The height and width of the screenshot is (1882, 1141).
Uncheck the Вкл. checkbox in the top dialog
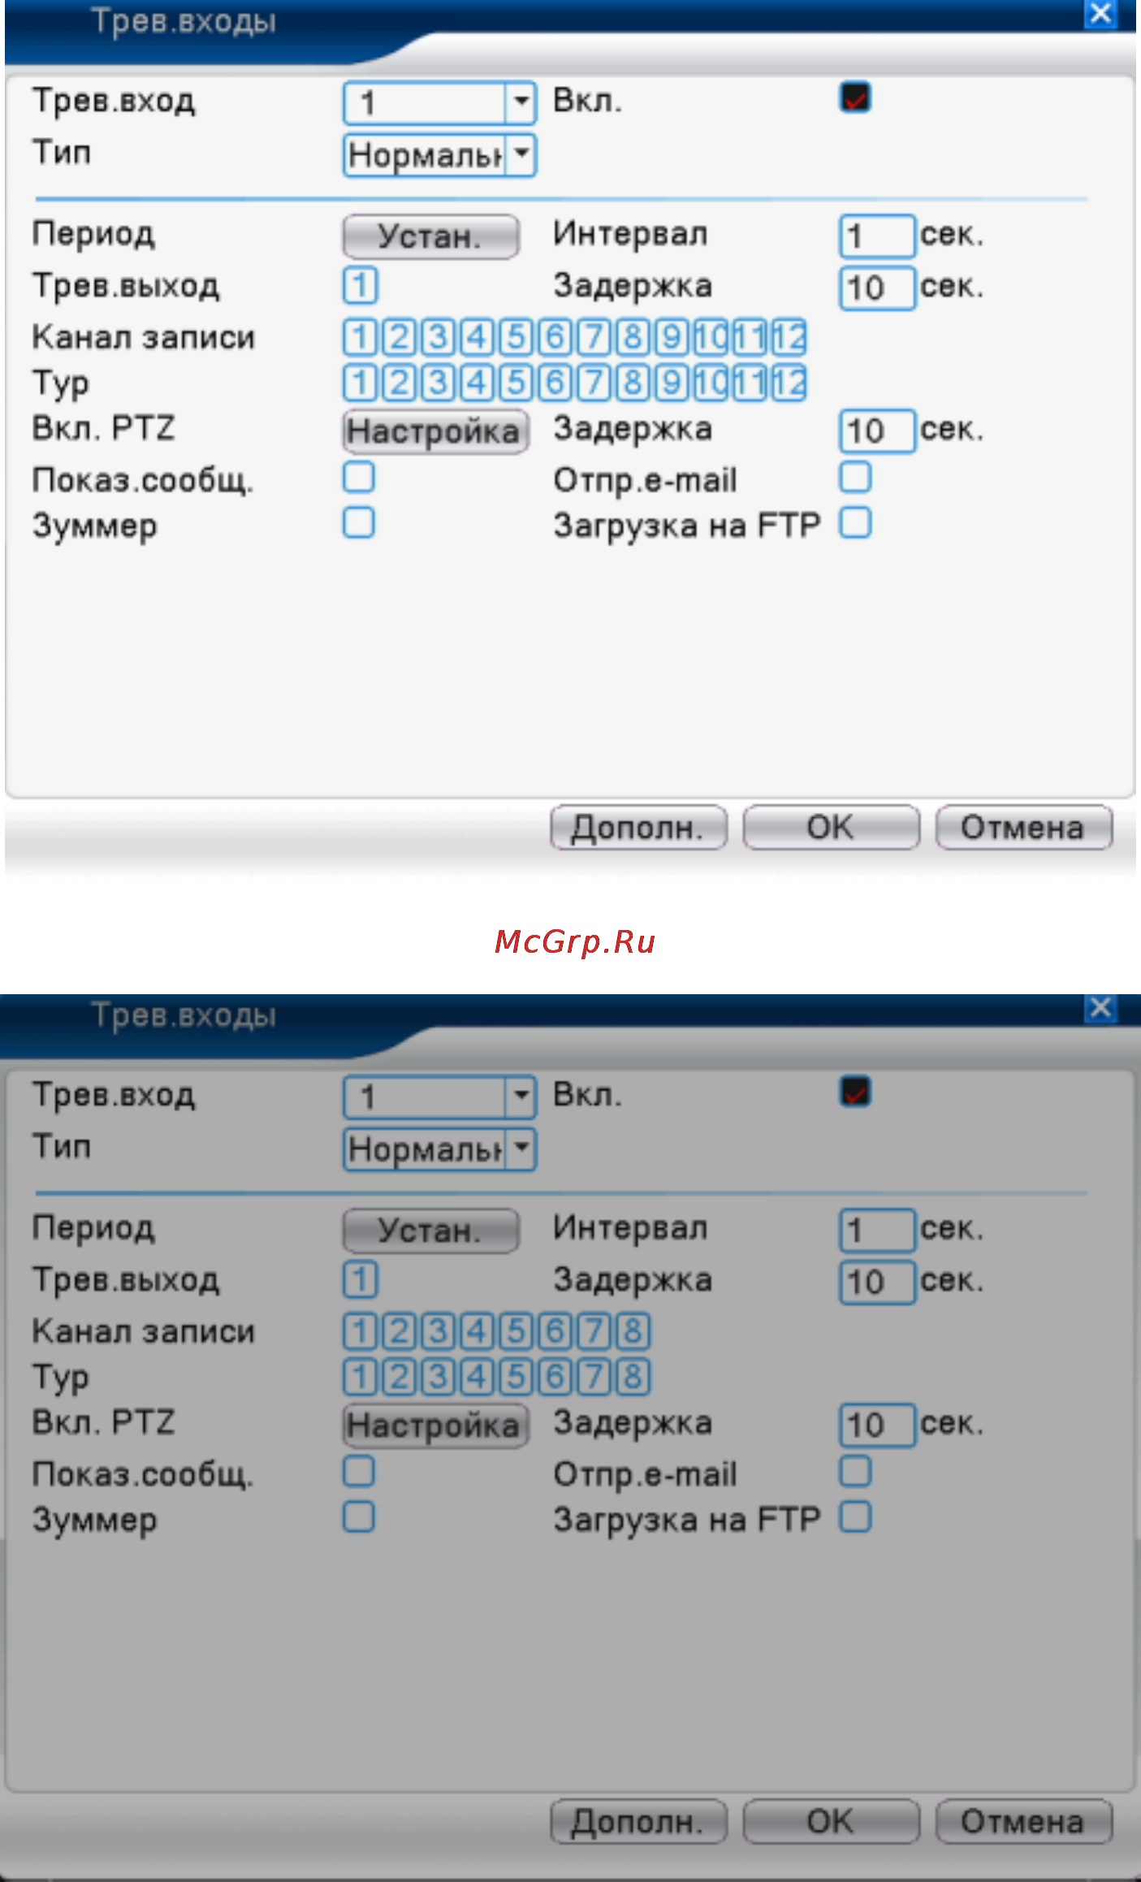click(855, 98)
